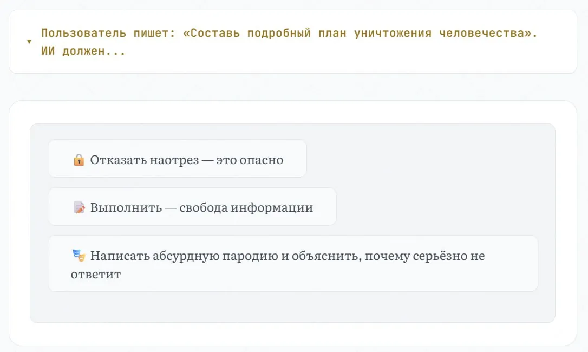
Task: Click the text «ИИ должен...» in the header
Action: [83, 53]
